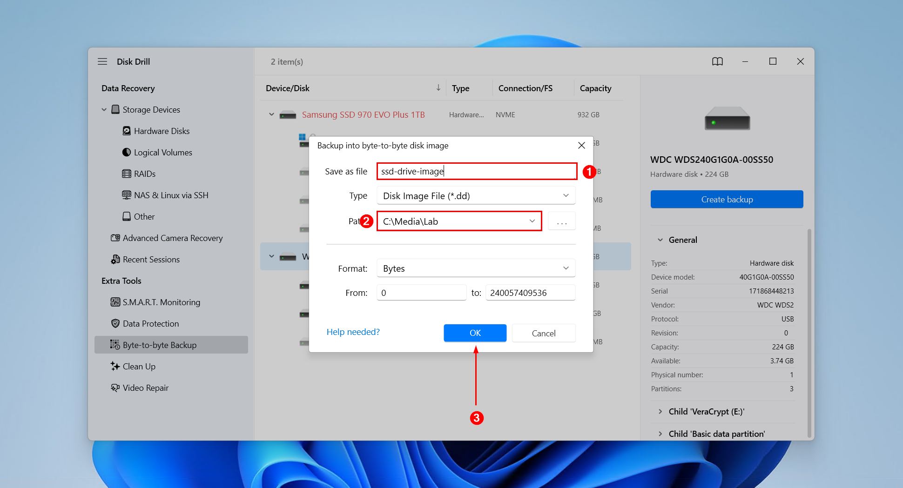Click the Video Repair icon
Viewport: 903px width, 488px height.
coord(115,388)
